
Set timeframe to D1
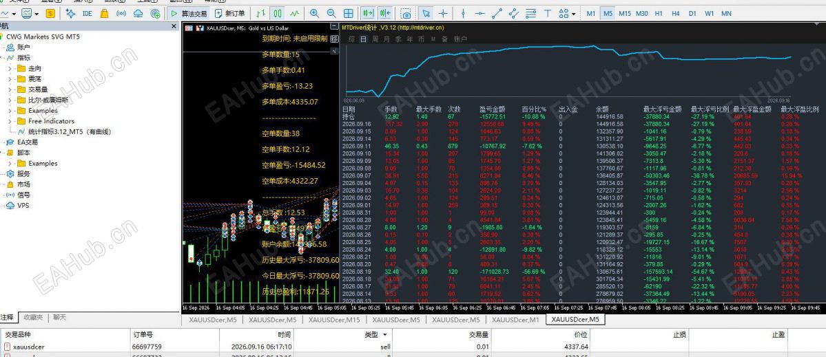(692, 13)
